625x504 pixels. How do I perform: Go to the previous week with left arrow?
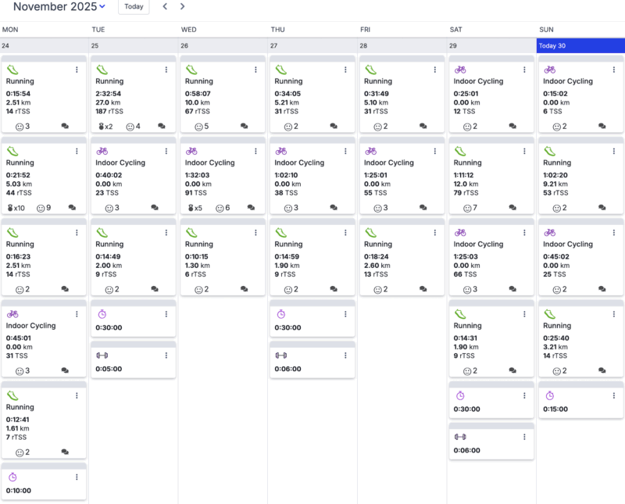click(x=165, y=7)
